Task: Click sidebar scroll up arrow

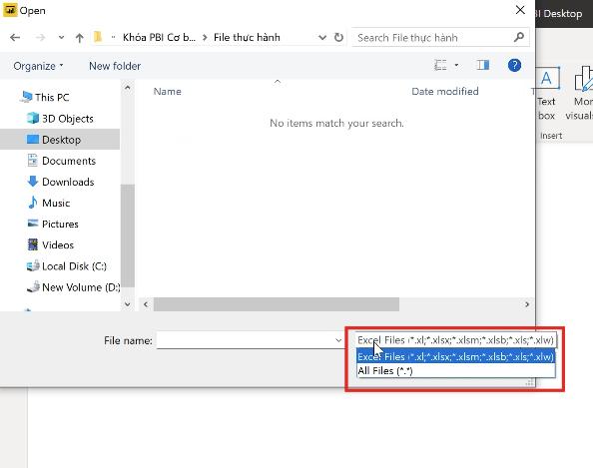Action: coord(128,88)
